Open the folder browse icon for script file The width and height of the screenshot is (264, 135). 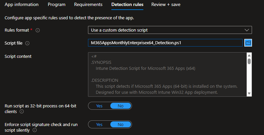click(x=248, y=43)
